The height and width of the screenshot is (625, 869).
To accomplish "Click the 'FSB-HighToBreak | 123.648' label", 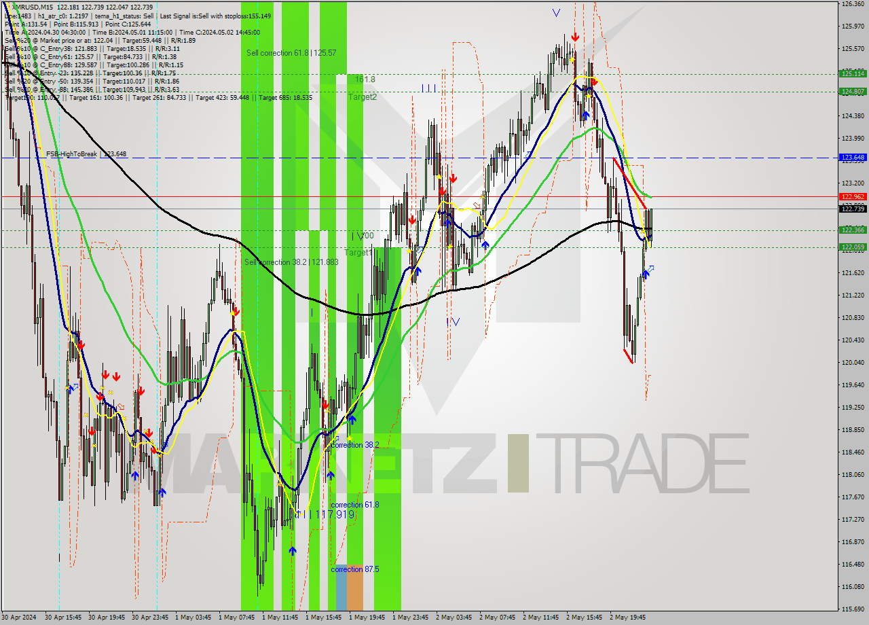I will (86, 154).
